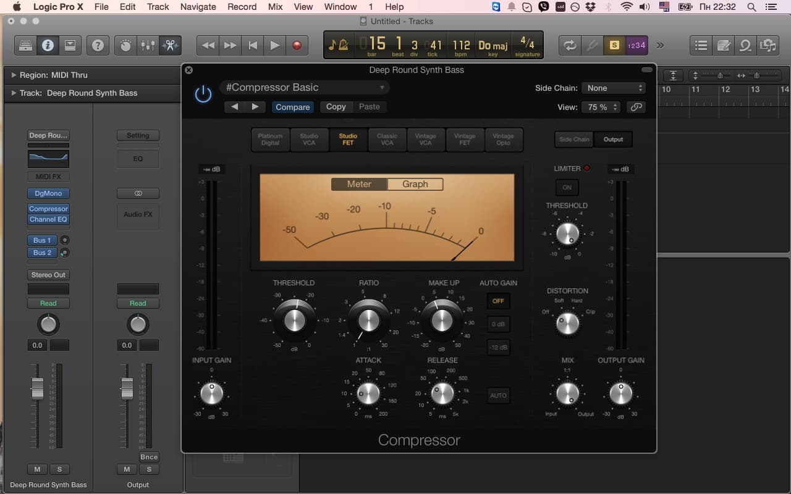Click the plug-in Link chain icon
Screen dimensions: 791x494
click(x=636, y=107)
